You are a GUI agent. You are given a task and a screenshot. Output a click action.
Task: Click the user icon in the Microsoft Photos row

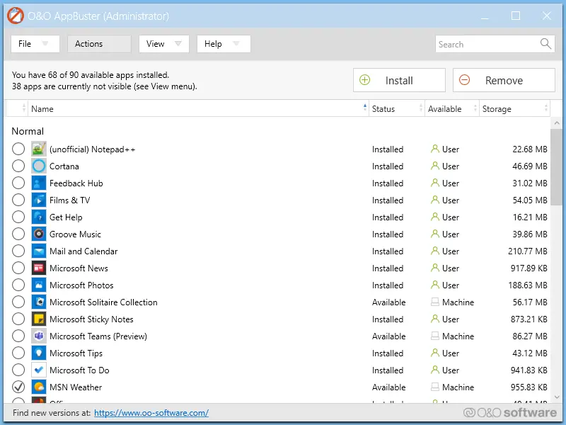coord(435,285)
